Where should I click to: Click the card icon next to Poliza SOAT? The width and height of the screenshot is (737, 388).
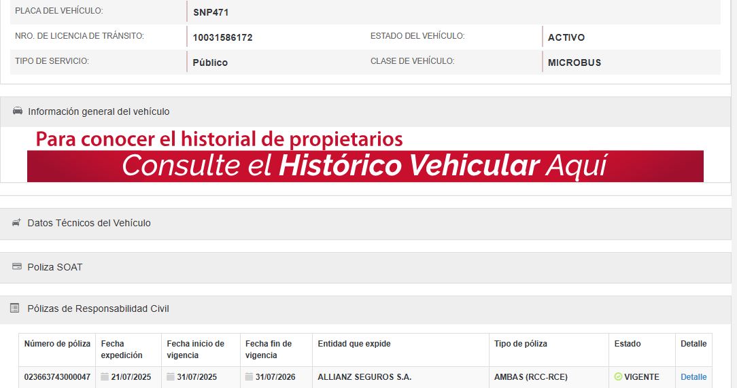(x=17, y=267)
